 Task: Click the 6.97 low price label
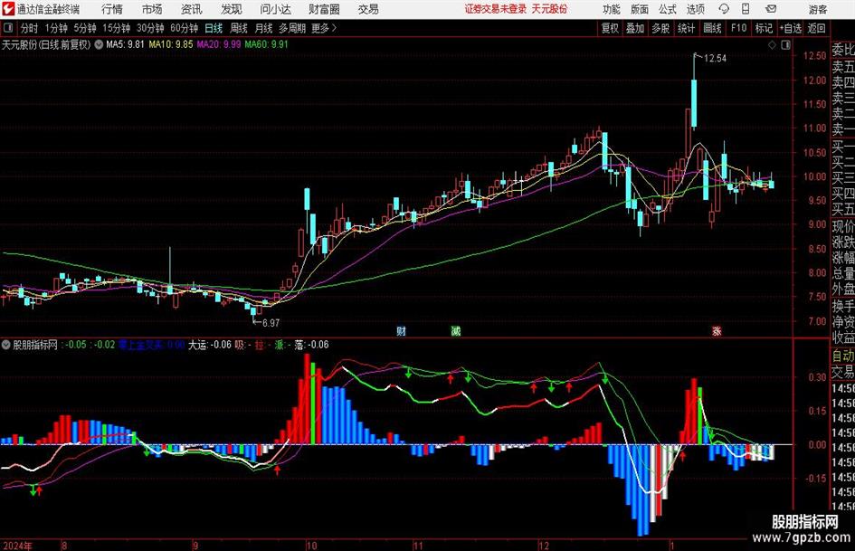(x=271, y=323)
